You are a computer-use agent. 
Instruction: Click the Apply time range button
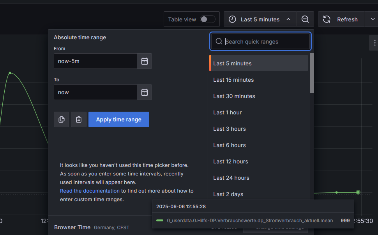pos(119,119)
